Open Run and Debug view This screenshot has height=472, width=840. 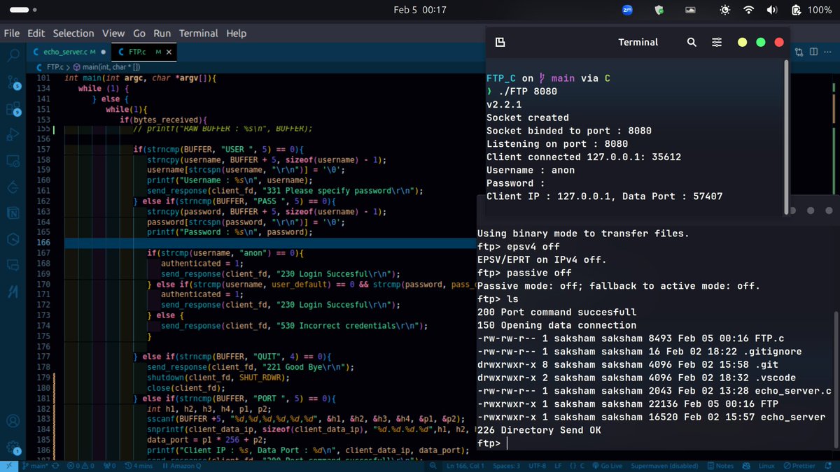[13, 134]
